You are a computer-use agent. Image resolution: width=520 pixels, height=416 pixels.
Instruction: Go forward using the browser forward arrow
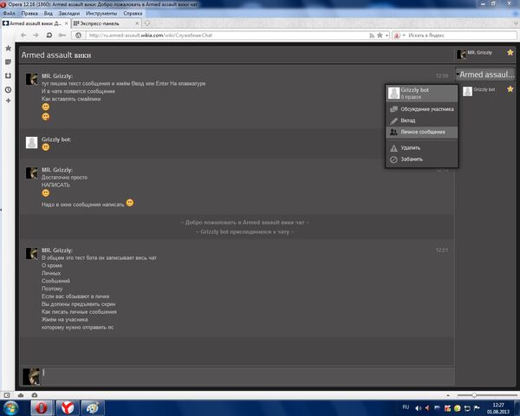[36, 36]
